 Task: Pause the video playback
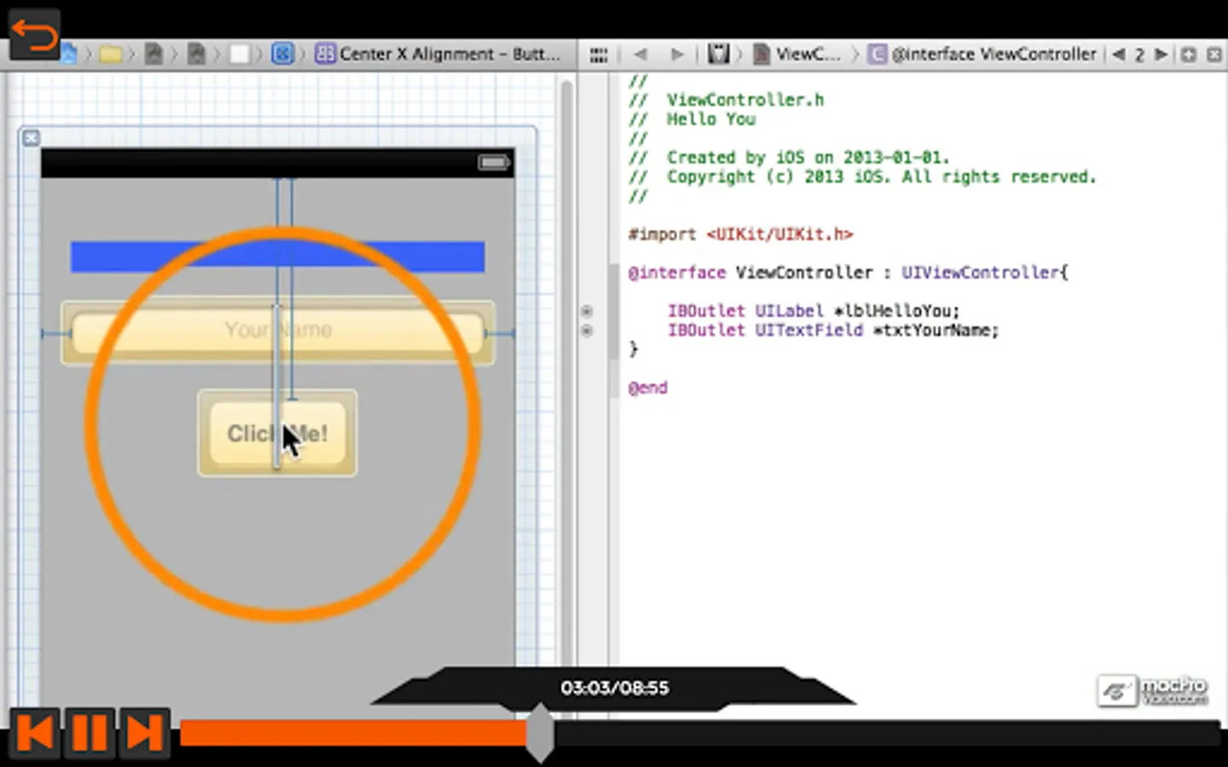pos(89,731)
